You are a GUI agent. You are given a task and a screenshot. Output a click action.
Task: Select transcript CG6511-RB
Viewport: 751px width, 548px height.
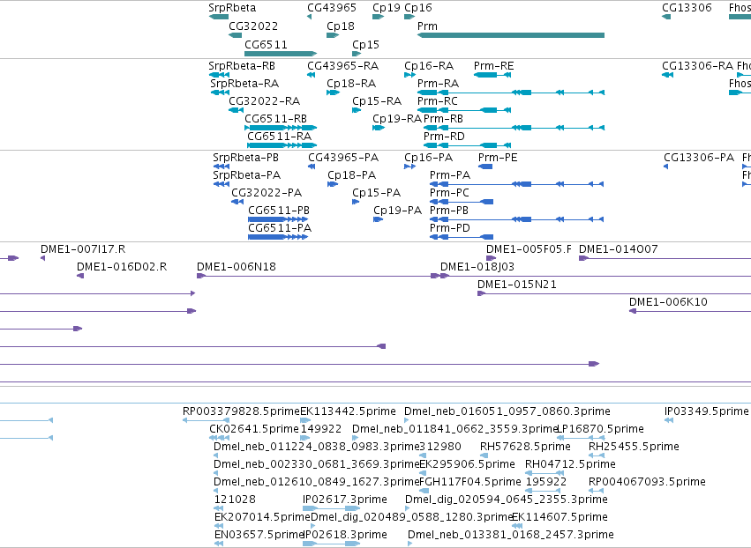pos(275,119)
